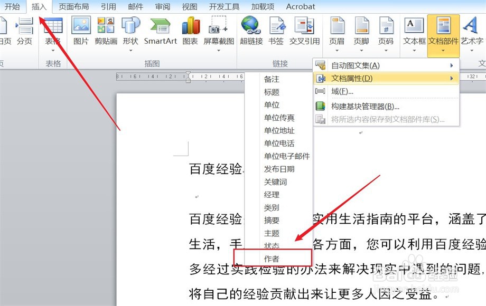Open dropdown arrow under 文本框
The width and height of the screenshot is (486, 306).
[414, 51]
